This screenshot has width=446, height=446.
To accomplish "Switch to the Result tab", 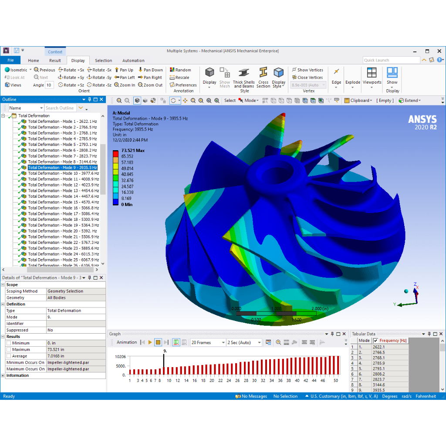I will point(55,60).
